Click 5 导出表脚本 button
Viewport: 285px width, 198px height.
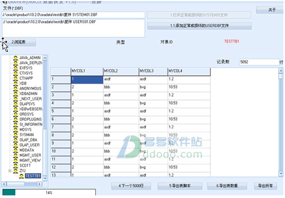(x=180, y=186)
